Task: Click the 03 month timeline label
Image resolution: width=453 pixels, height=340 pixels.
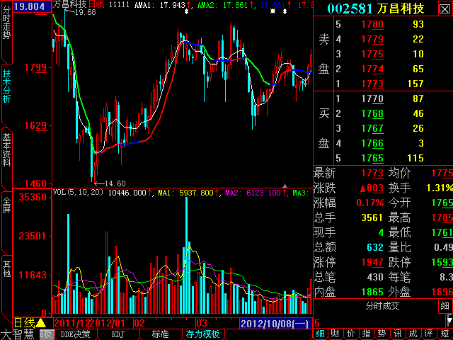Action: coord(202,323)
